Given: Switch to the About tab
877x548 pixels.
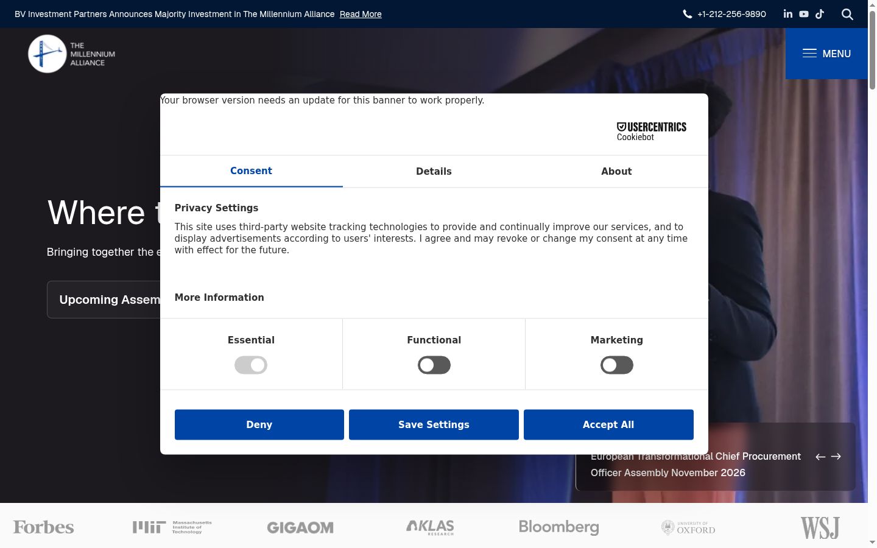Looking at the screenshot, I should point(616,171).
